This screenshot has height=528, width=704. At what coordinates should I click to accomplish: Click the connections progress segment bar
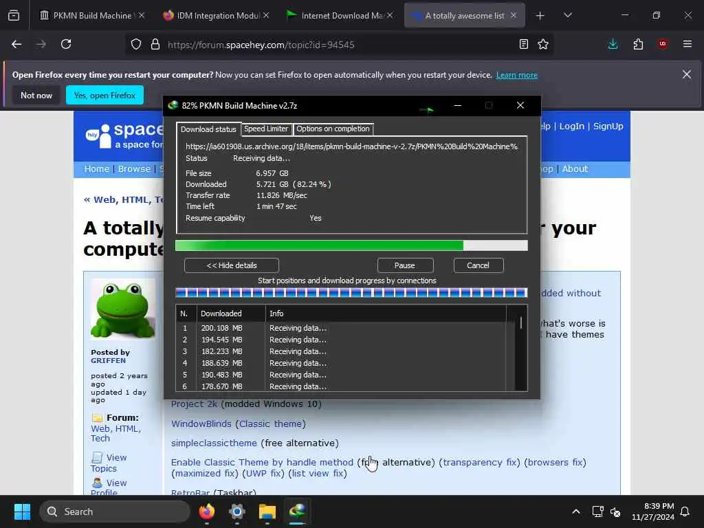coord(351,293)
